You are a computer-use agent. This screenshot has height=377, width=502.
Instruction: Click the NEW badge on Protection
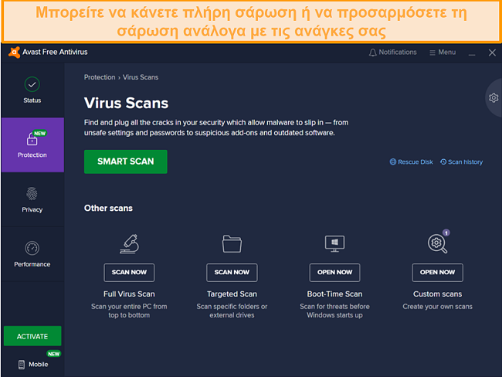(40, 133)
